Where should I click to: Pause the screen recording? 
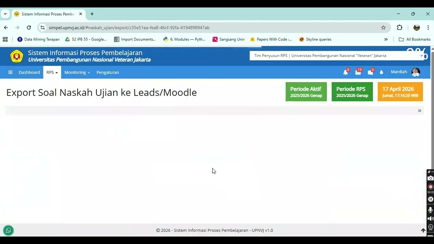coord(431,199)
